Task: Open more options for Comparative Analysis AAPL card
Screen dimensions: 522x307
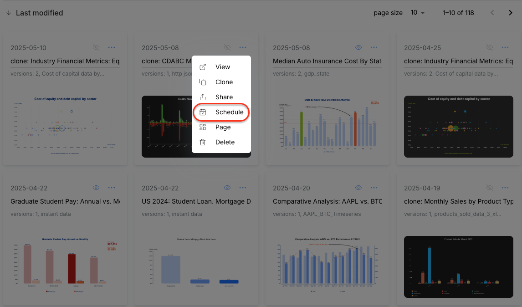Action: tap(374, 188)
